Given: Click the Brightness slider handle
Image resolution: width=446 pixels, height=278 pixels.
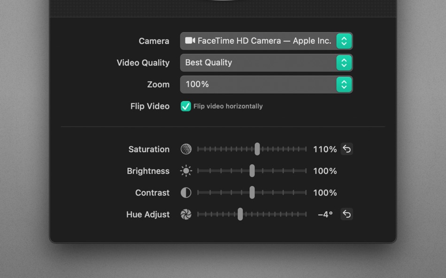Looking at the screenshot, I should coord(252,171).
